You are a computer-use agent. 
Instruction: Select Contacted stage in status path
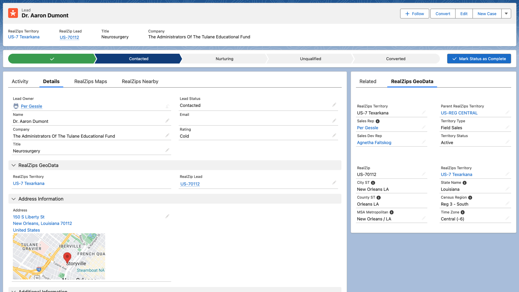point(138,59)
